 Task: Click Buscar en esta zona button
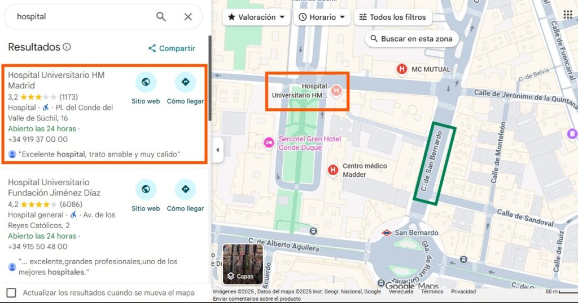coord(411,39)
